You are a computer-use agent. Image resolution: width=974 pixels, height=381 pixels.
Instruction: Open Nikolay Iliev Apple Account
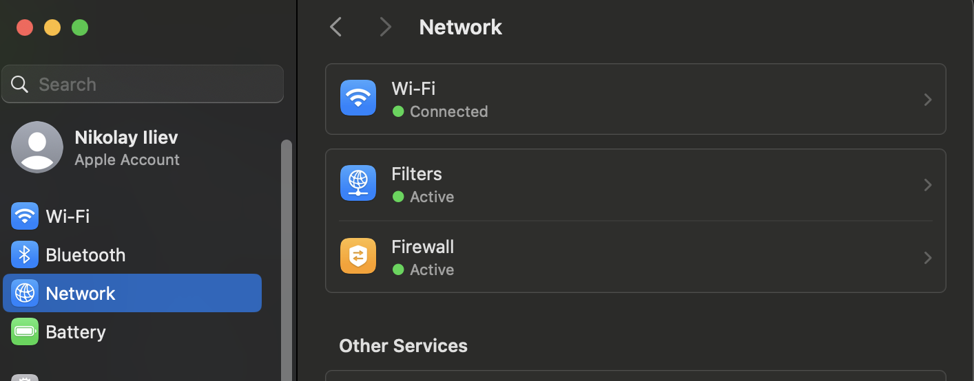[x=127, y=147]
